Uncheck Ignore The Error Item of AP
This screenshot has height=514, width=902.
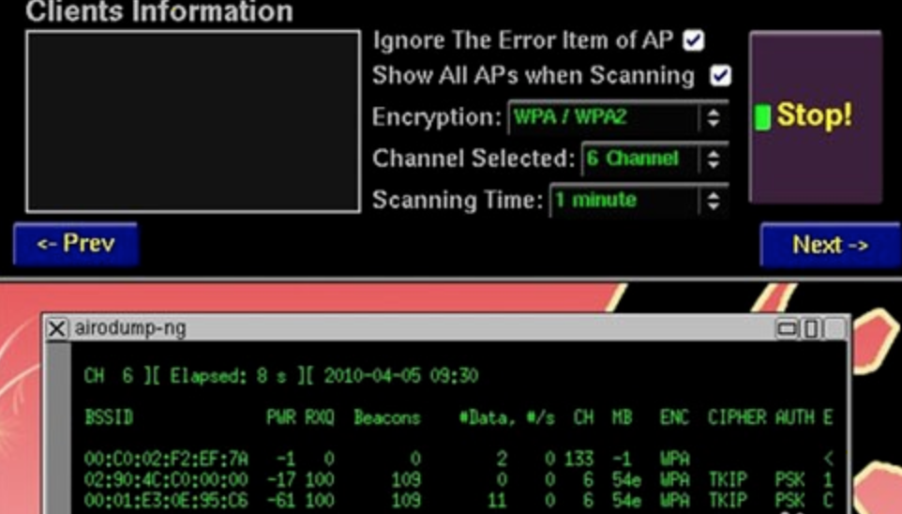click(x=694, y=40)
